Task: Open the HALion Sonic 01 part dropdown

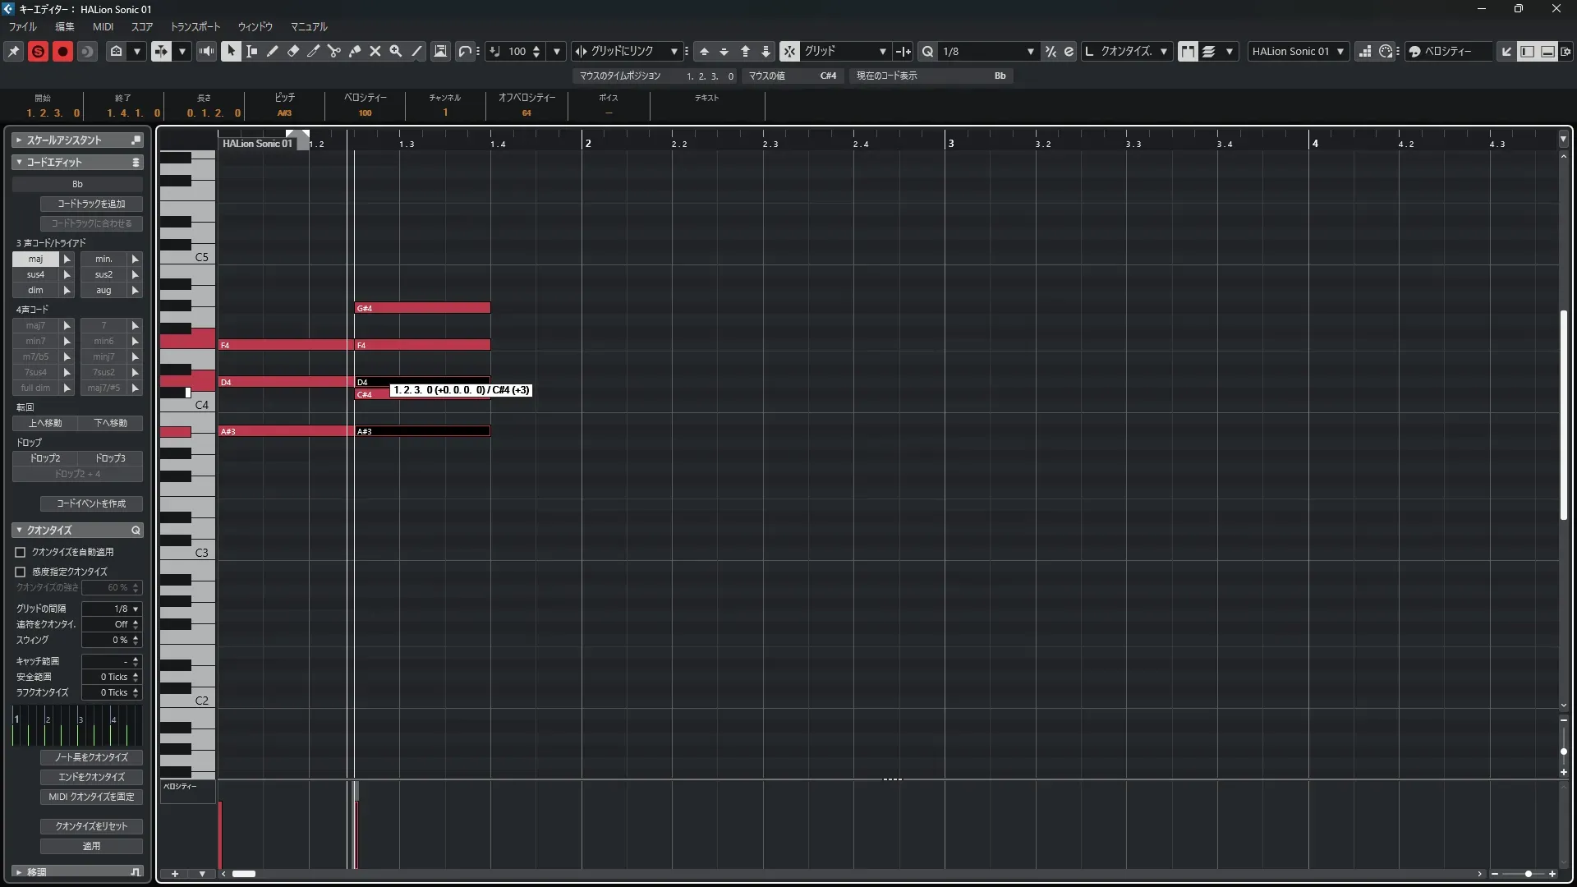Action: point(1298,51)
